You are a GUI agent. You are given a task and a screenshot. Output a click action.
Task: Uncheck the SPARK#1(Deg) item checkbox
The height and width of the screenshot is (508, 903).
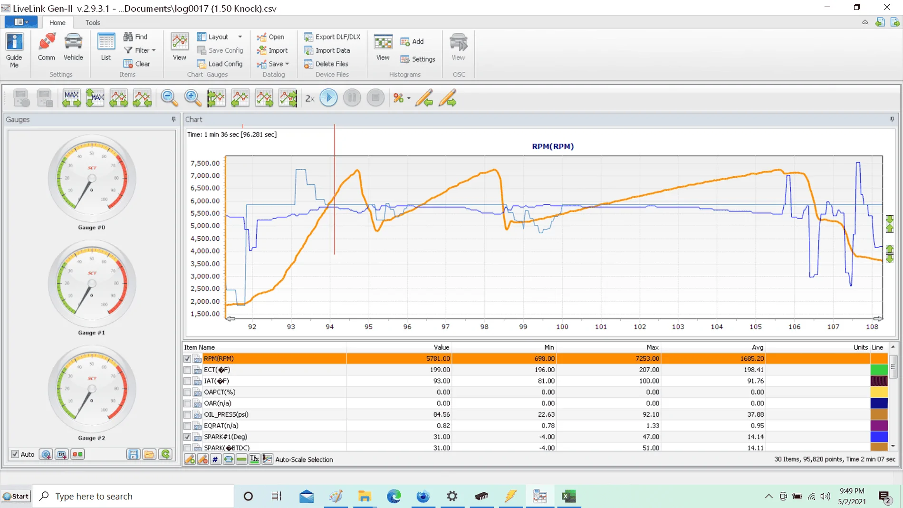click(187, 437)
